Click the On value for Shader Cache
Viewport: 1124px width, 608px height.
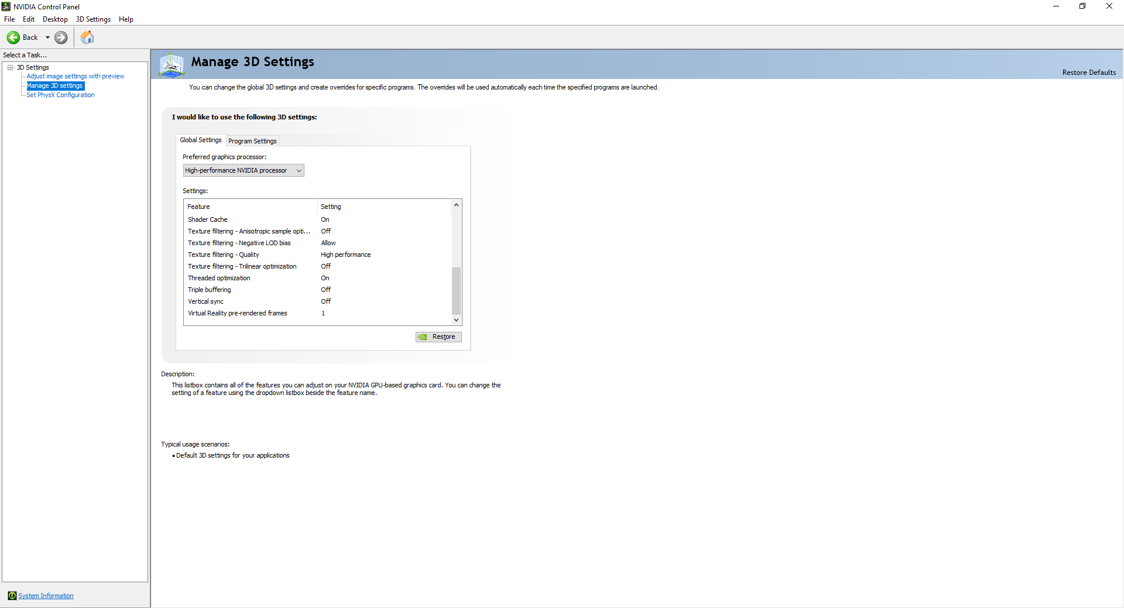(x=325, y=219)
